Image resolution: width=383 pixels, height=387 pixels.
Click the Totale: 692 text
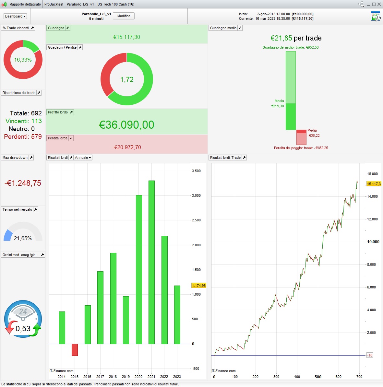click(26, 113)
